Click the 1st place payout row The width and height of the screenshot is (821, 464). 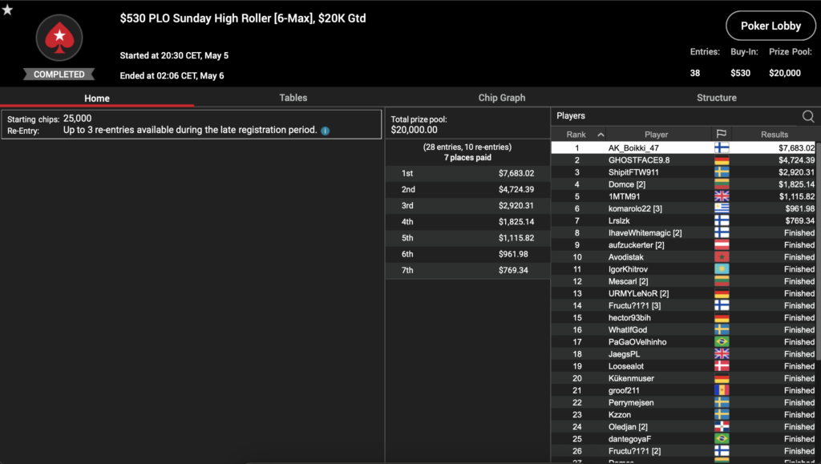click(467, 173)
